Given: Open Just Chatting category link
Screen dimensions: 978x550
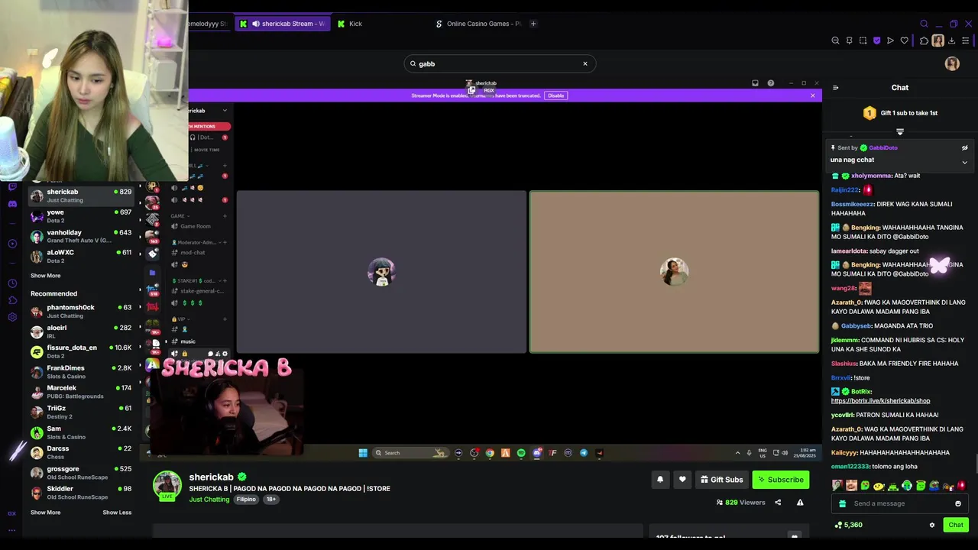Looking at the screenshot, I should (209, 500).
